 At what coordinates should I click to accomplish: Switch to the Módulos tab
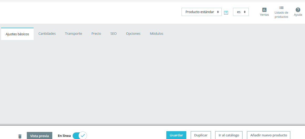157,33
